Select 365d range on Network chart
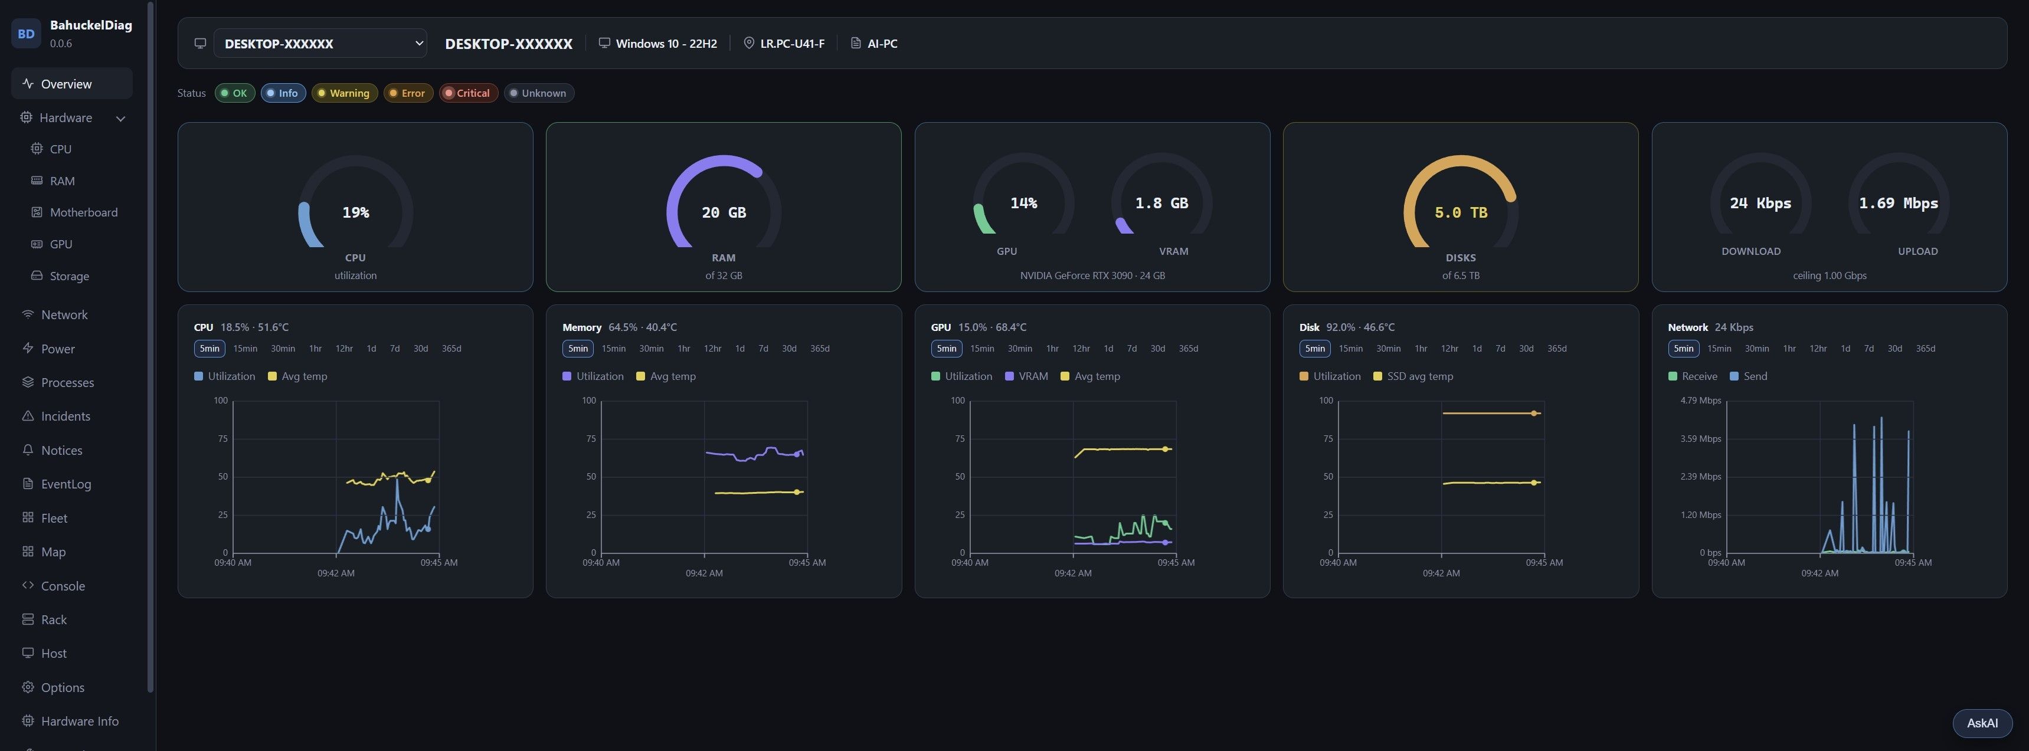The height and width of the screenshot is (751, 2029). [1925, 348]
